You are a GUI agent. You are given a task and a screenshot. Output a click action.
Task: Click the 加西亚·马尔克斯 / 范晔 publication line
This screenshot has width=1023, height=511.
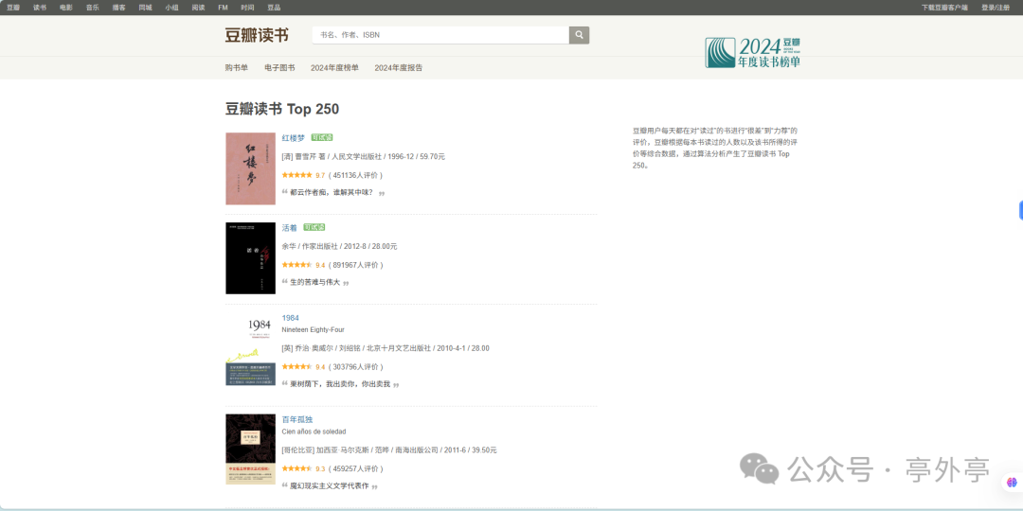[x=389, y=449]
